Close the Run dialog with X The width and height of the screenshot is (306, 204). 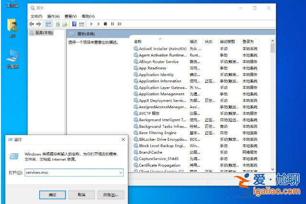point(123,139)
